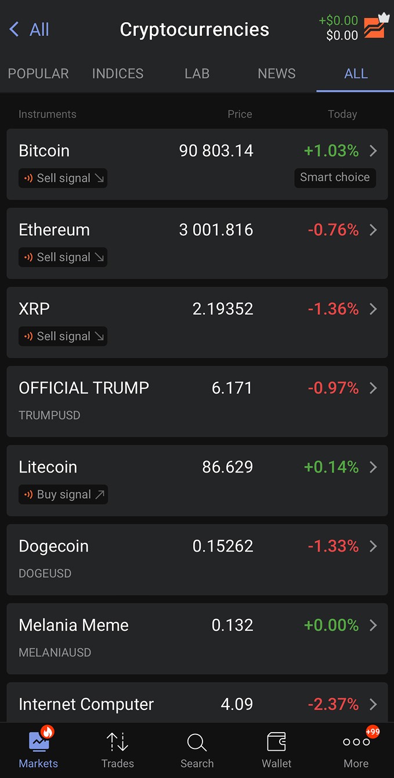Open Search from the bottom navigation
Image resolution: width=394 pixels, height=778 pixels.
197,741
